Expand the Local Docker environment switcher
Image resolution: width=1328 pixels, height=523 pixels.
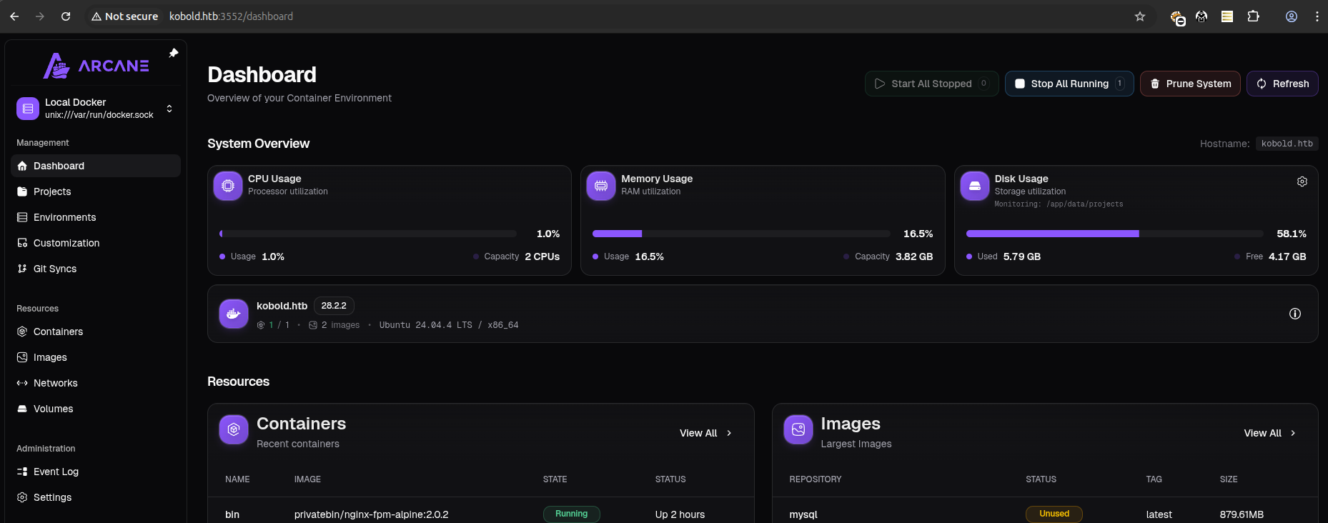pyautogui.click(x=169, y=109)
